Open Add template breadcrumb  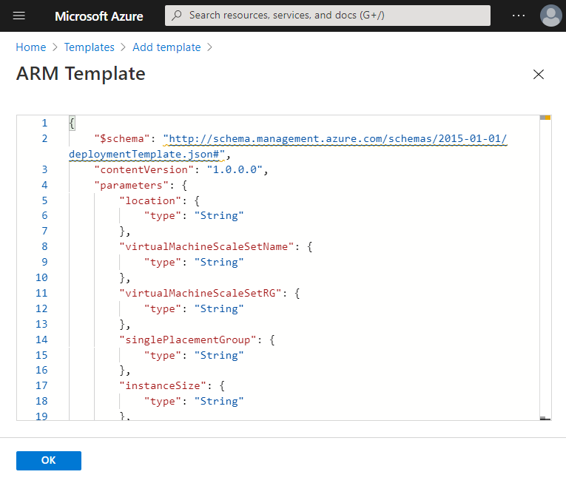[166, 47]
